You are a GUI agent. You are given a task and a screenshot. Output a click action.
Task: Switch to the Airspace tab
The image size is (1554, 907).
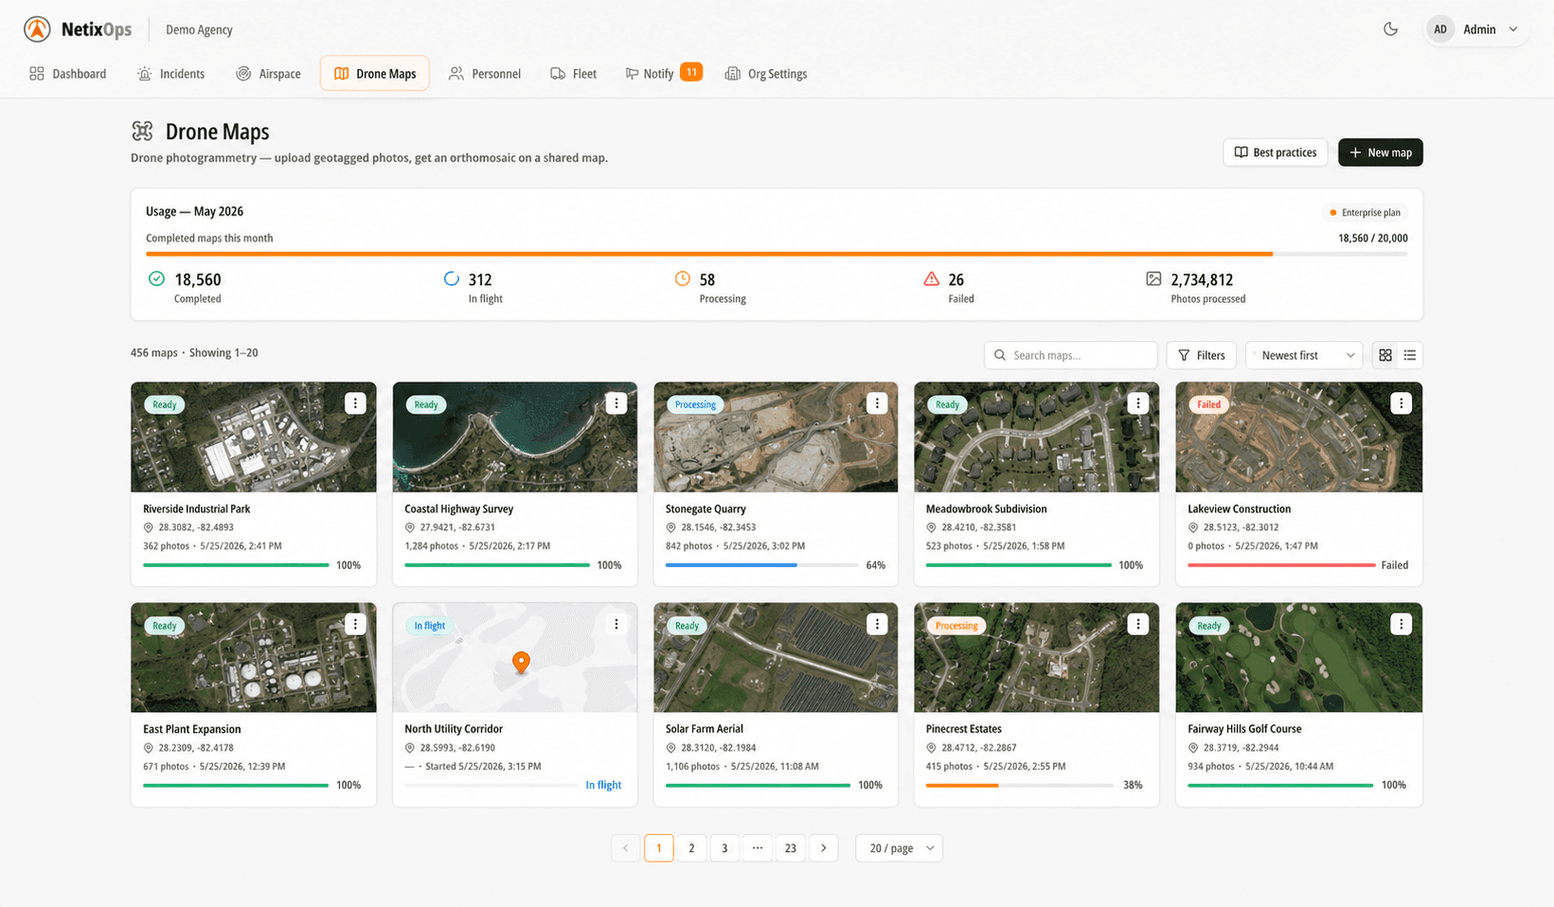click(268, 74)
